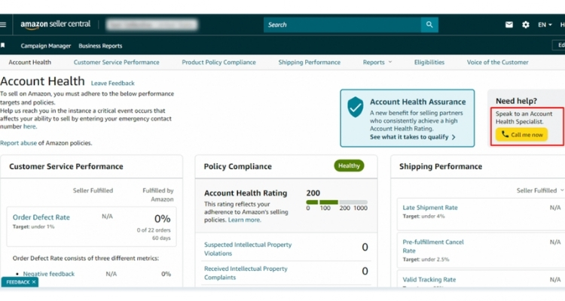Click the Account Health Rating value 200

coord(313,193)
